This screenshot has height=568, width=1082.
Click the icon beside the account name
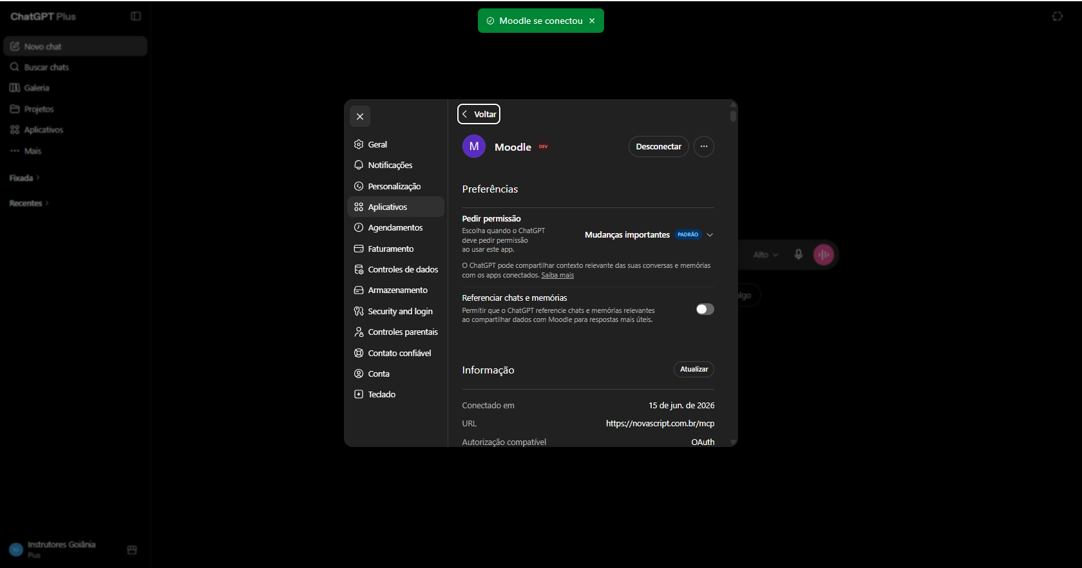(x=132, y=550)
